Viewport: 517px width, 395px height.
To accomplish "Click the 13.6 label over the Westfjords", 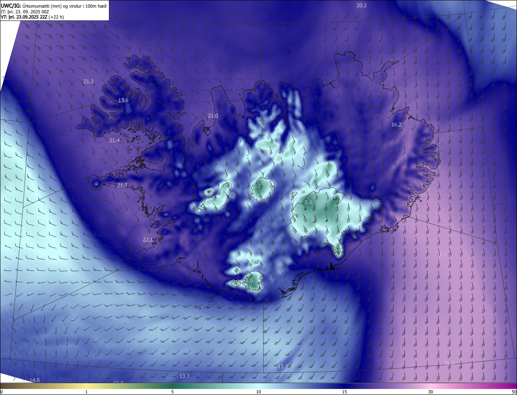I will (123, 101).
